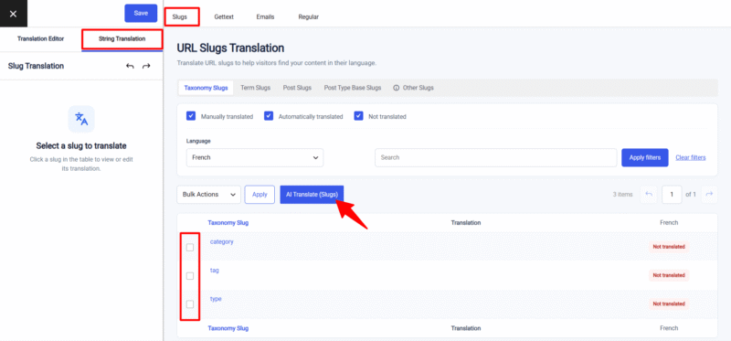This screenshot has width=731, height=341.
Task: Click the Apply filters button
Action: click(x=645, y=157)
